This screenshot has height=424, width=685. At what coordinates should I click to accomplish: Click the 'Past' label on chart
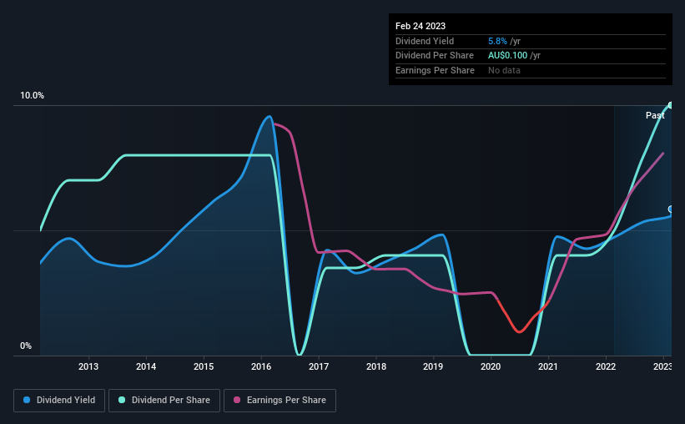[655, 115]
